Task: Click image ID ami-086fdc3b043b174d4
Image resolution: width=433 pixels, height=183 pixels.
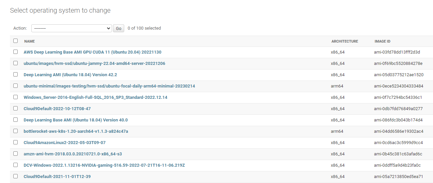Action: [398, 120]
